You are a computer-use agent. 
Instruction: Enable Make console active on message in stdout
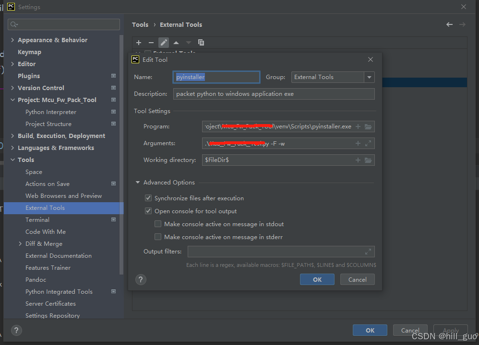[158, 224]
